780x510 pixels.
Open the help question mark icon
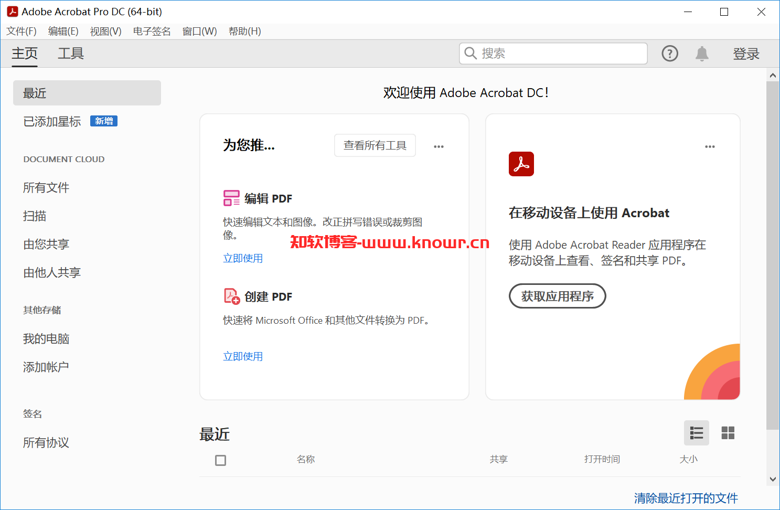pos(670,54)
